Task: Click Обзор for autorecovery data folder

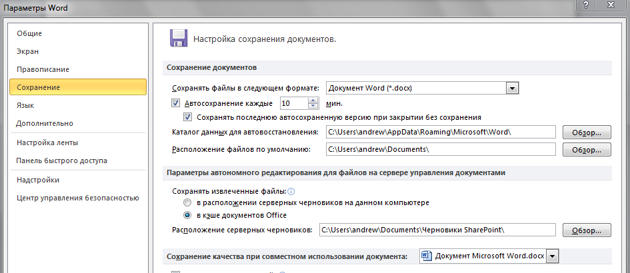Action: [x=587, y=132]
